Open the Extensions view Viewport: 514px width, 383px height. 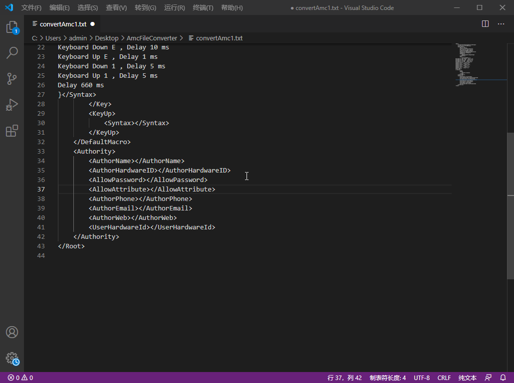12,131
